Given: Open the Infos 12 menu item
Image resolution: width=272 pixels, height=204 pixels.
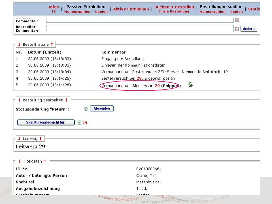Looking at the screenshot, I should click(54, 9).
